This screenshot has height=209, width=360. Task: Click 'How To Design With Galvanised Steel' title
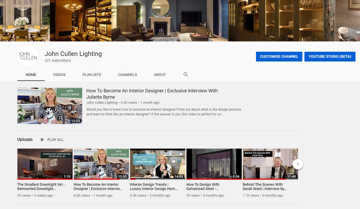203,187
